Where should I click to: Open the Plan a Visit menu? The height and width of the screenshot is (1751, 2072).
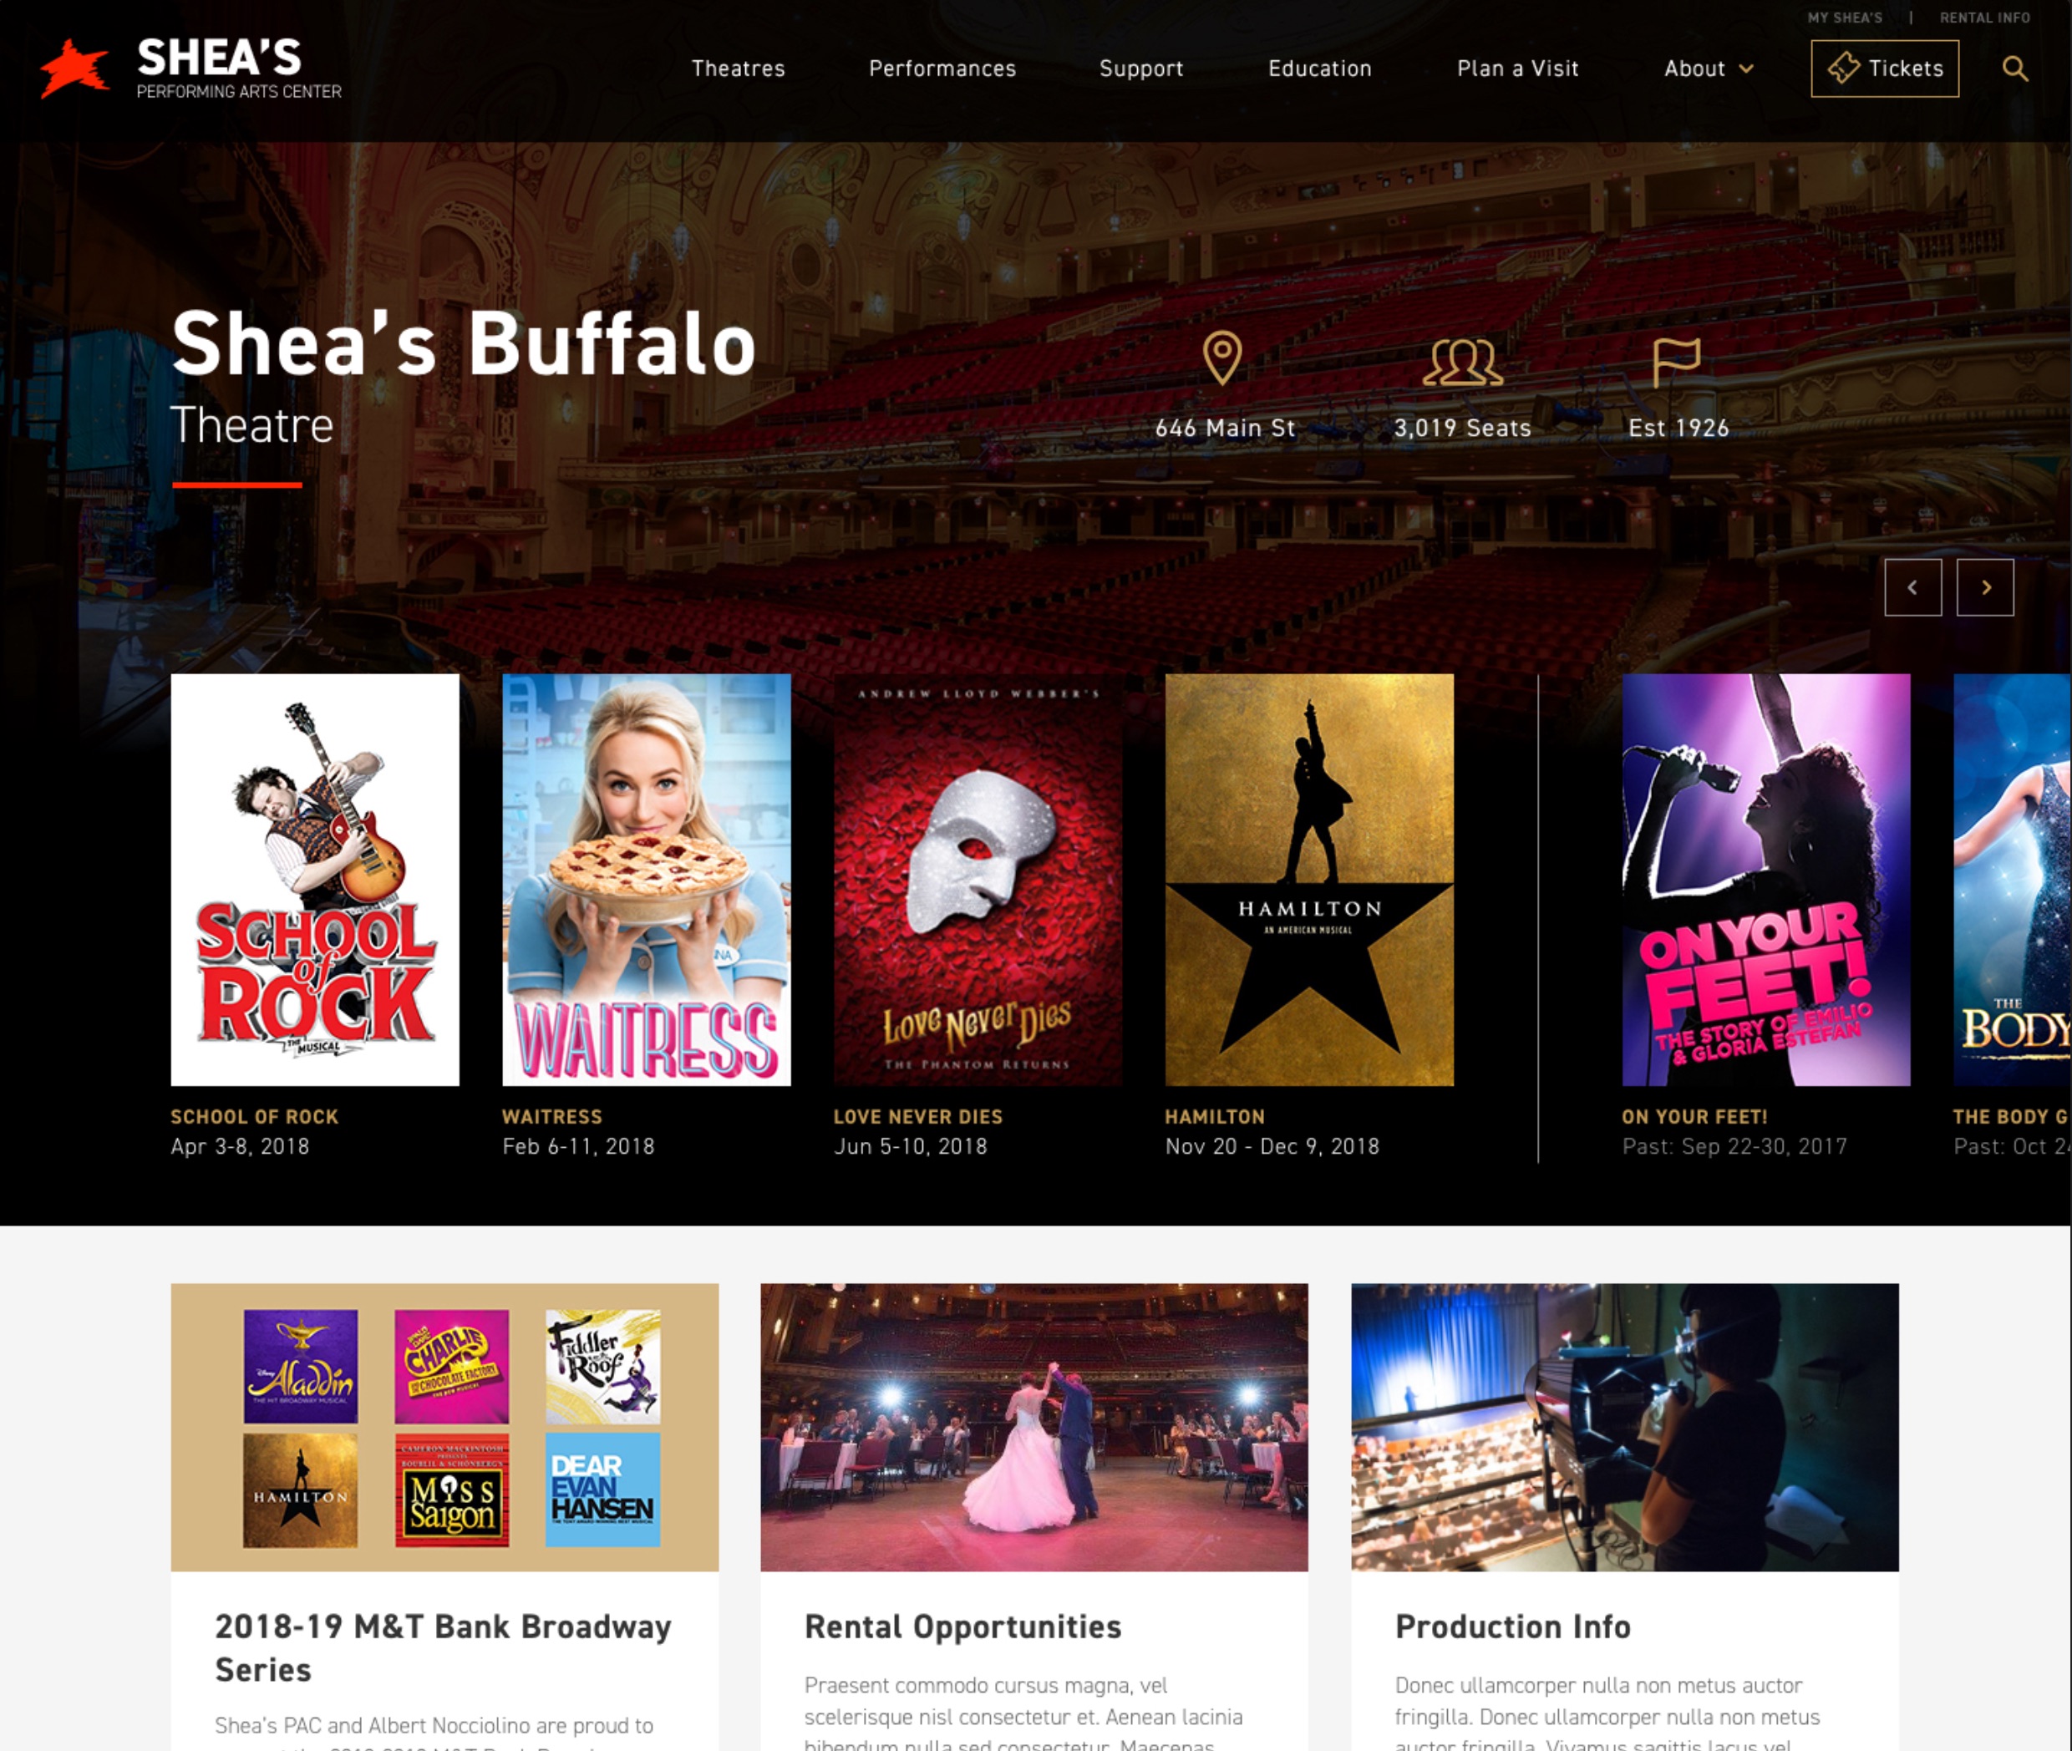pos(1517,69)
